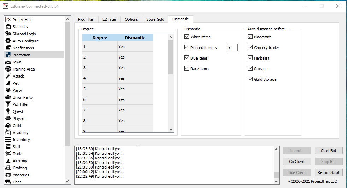This screenshot has height=188, width=347.
Task: Click the Attack sword icon
Action: 8,76
